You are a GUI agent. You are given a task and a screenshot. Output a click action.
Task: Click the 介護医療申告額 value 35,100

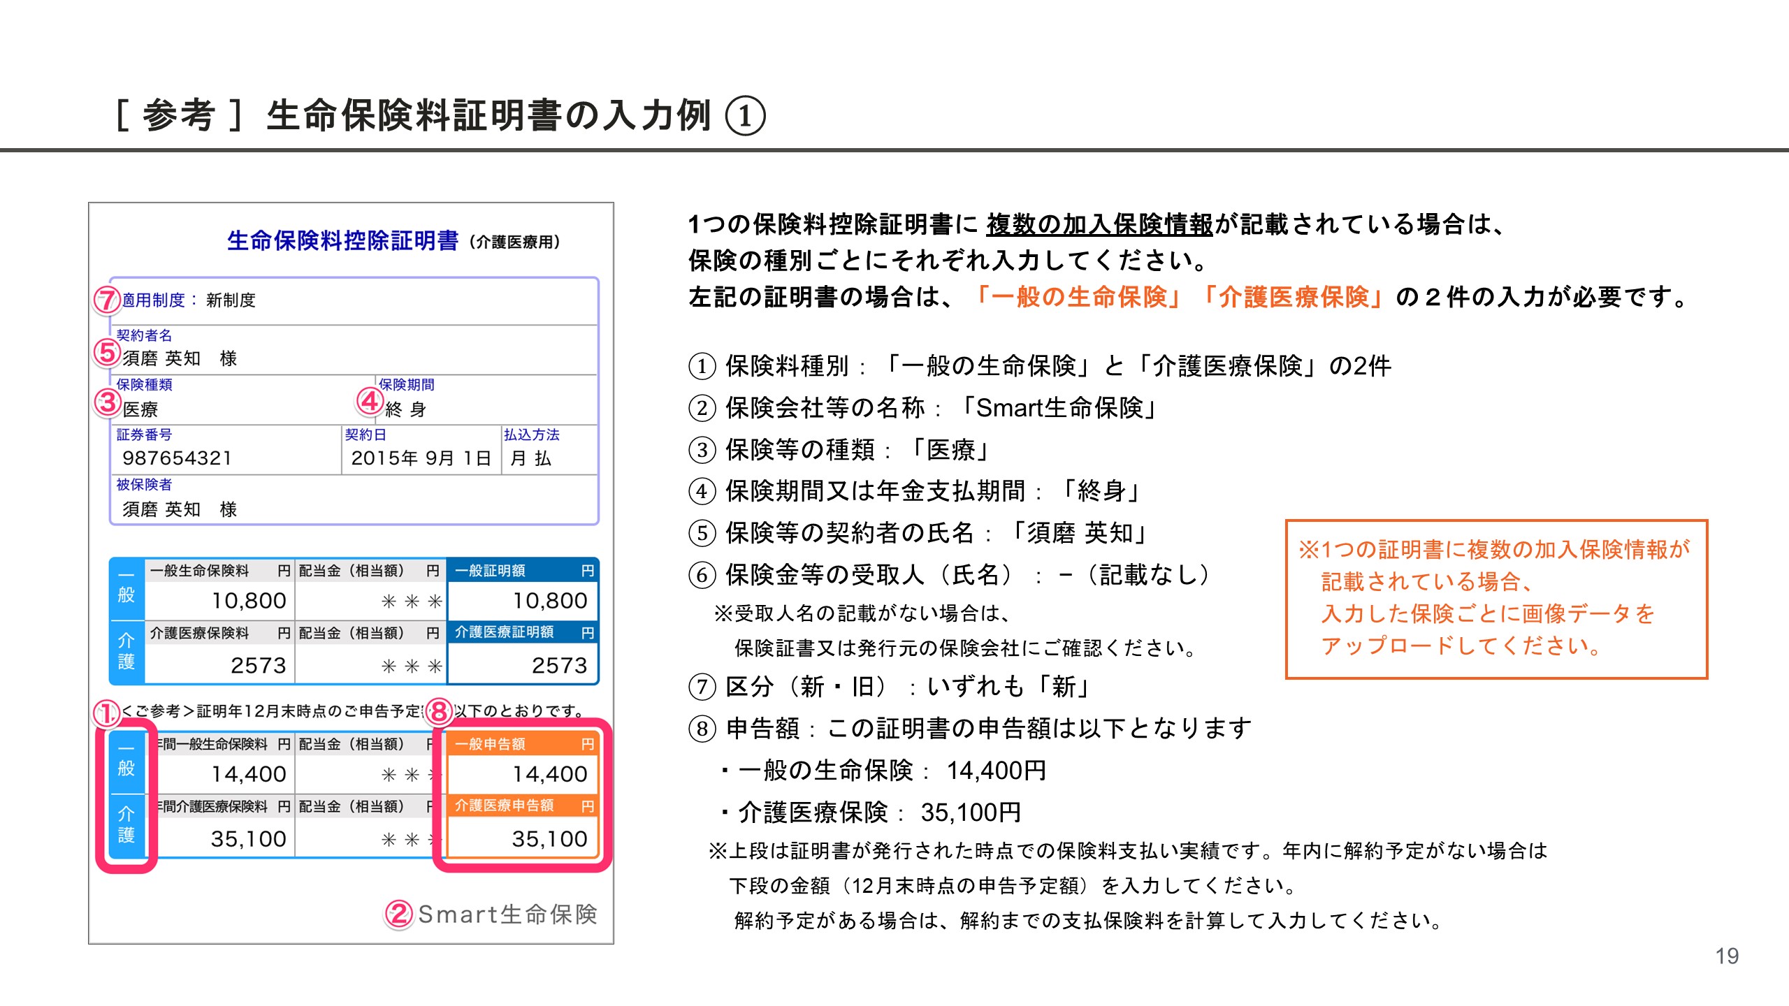coord(549,839)
